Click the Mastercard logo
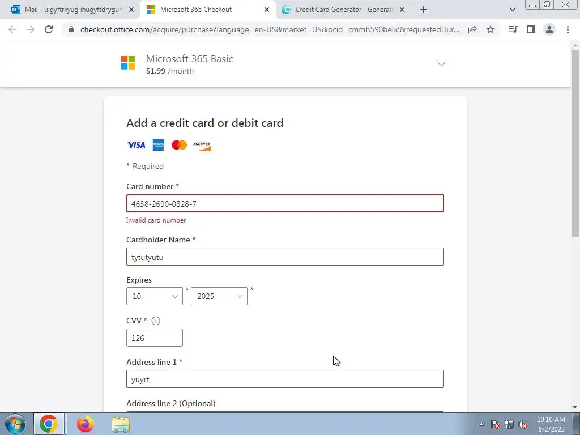This screenshot has width=580, height=435. tap(180, 145)
